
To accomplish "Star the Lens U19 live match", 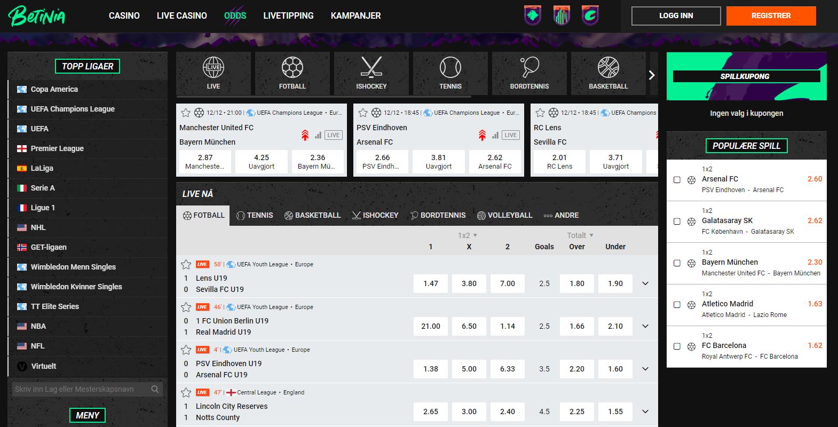I will pyautogui.click(x=186, y=264).
